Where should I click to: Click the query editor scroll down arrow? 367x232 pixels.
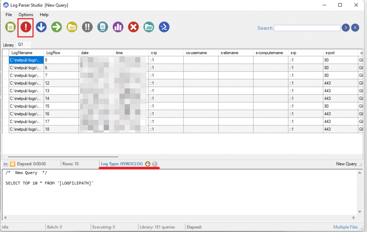[359, 212]
